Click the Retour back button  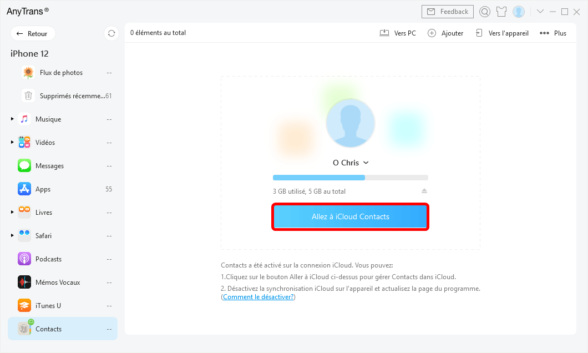pyautogui.click(x=33, y=33)
